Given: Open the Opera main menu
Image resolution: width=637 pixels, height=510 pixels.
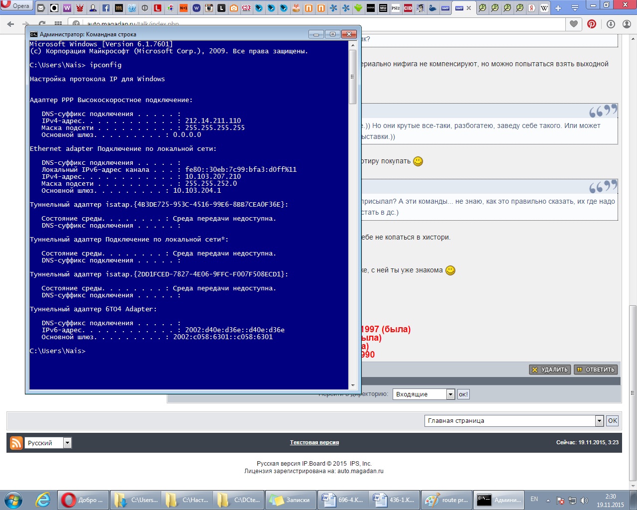Looking at the screenshot, I should [16, 6].
